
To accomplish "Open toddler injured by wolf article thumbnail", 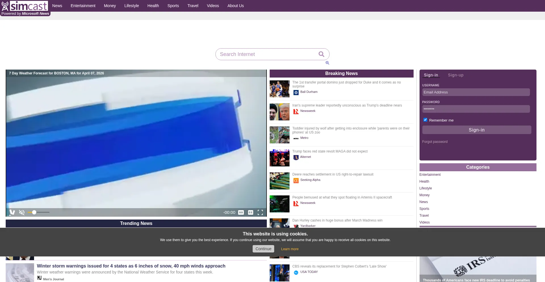I will (x=280, y=135).
